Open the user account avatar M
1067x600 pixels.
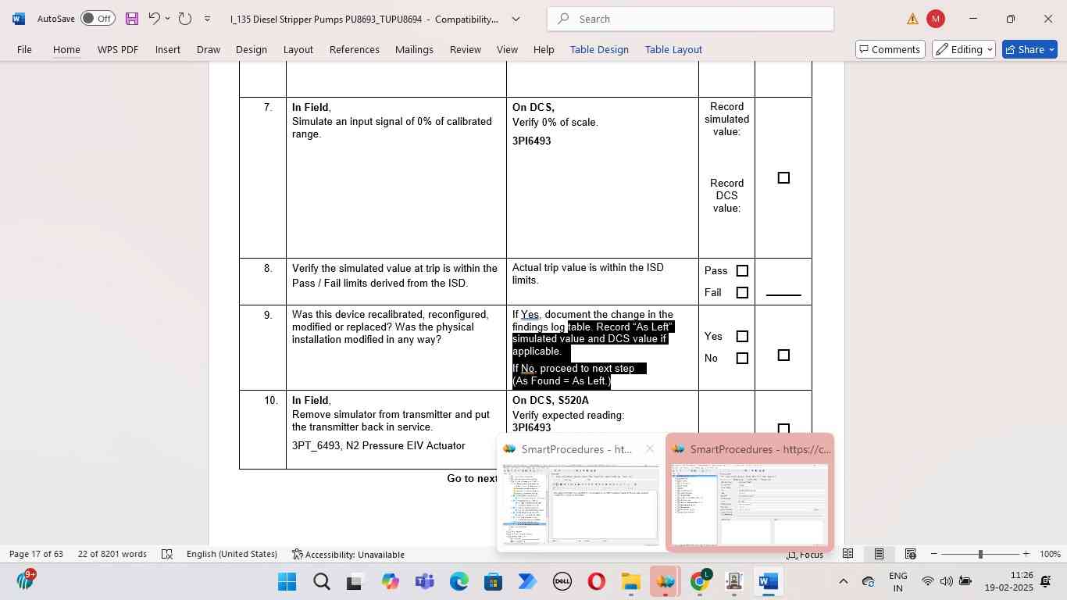(x=935, y=19)
